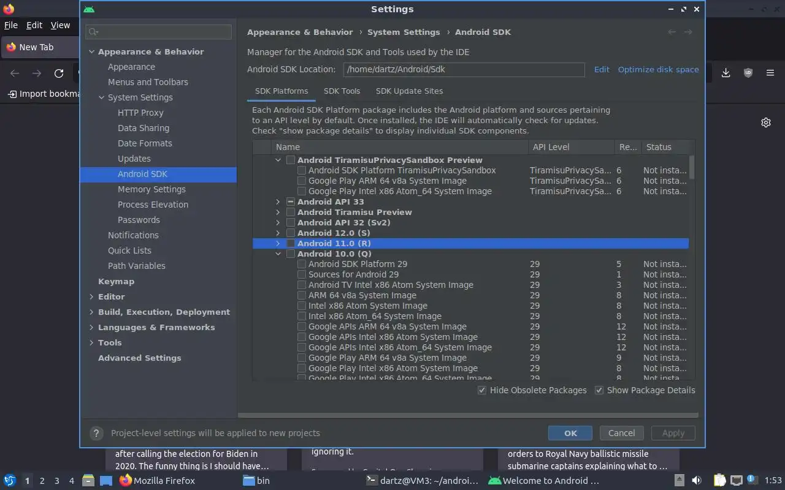Select SDK Platforms tab

tap(281, 91)
